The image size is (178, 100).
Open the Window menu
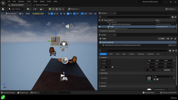coord(21,1)
